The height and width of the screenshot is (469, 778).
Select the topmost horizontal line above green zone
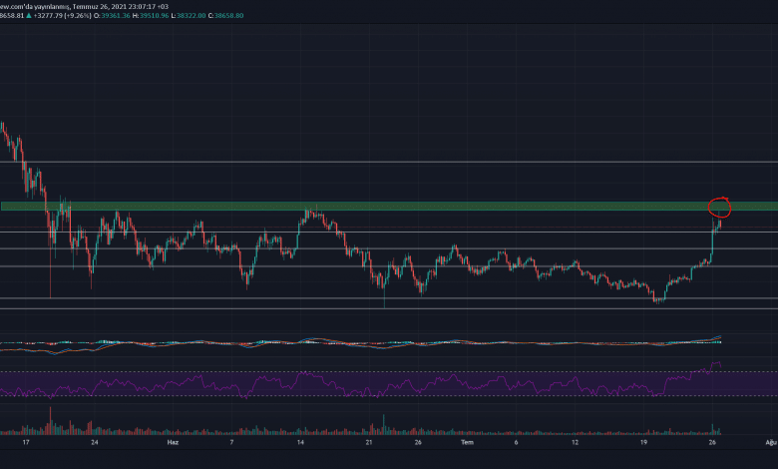coord(399,162)
